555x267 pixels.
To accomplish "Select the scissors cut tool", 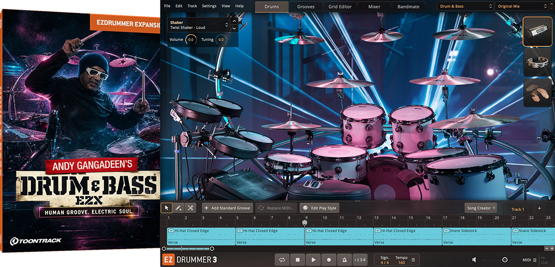I will tap(190, 208).
